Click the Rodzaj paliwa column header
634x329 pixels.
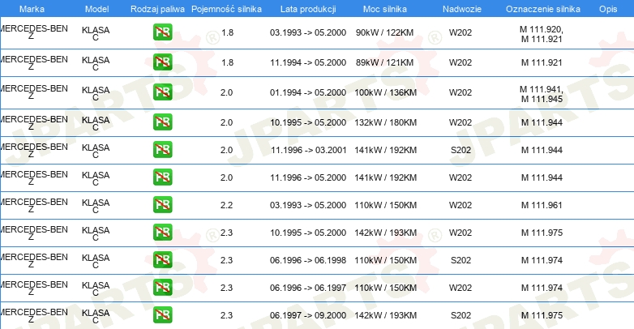(157, 9)
